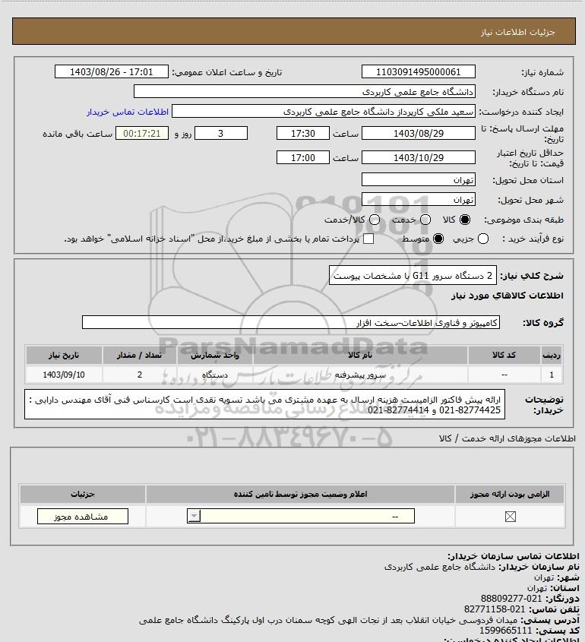Click the جزئیات اطلاعات نیاز title bar
Viewport: 585px width, 642px height.
click(294, 31)
